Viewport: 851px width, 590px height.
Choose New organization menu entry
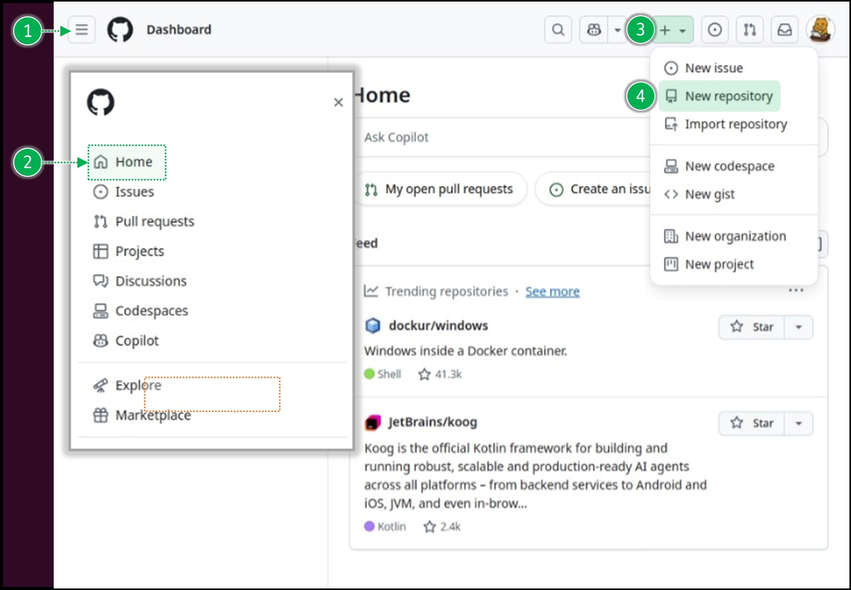point(733,236)
